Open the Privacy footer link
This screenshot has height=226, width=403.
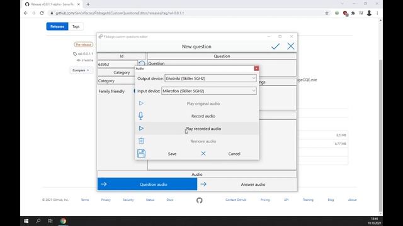coord(106,200)
